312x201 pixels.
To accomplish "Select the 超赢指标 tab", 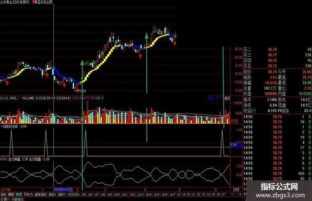I will coord(41,194).
